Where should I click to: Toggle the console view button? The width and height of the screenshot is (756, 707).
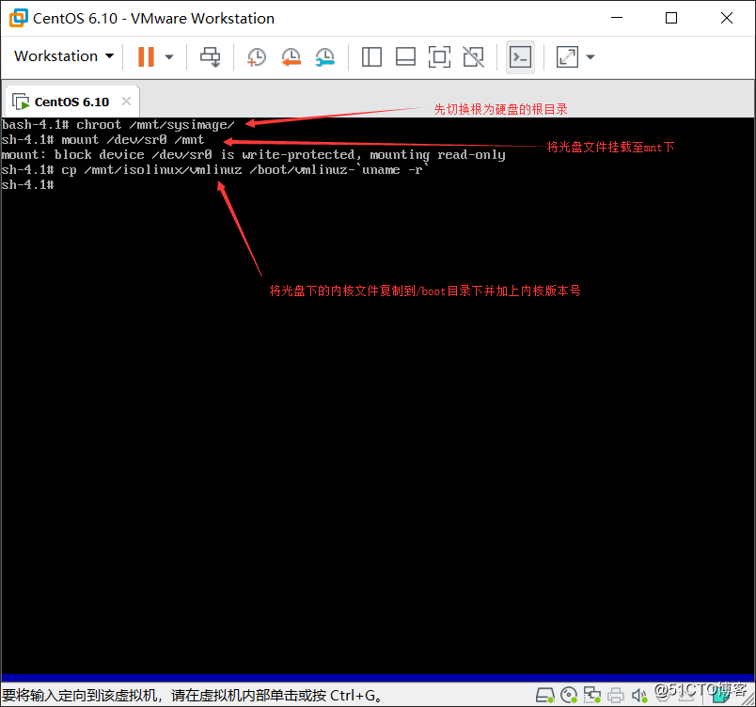[520, 57]
